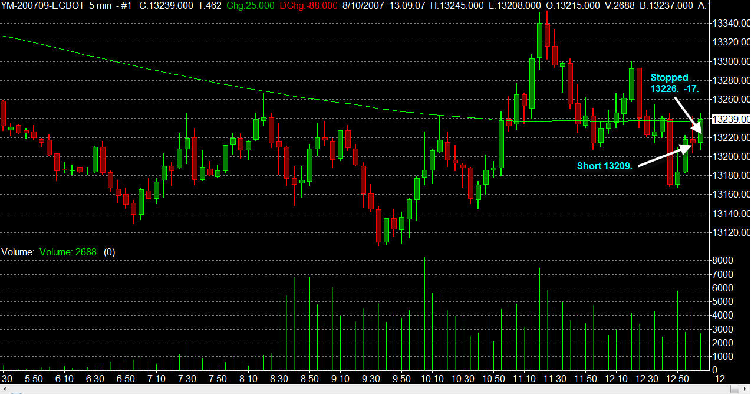Click the 12:50 time axis label
This screenshot has height=394, width=751.
(677, 378)
